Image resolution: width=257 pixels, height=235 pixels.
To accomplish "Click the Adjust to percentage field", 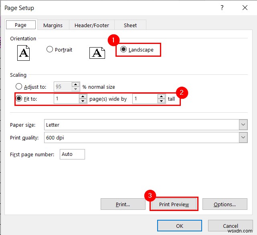I will [63, 87].
